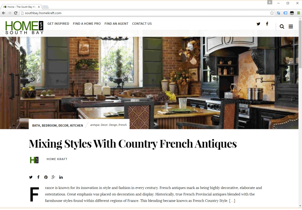The width and height of the screenshot is (302, 210).
Task: Open the GET INSPIRED menu item
Action: (x=58, y=24)
